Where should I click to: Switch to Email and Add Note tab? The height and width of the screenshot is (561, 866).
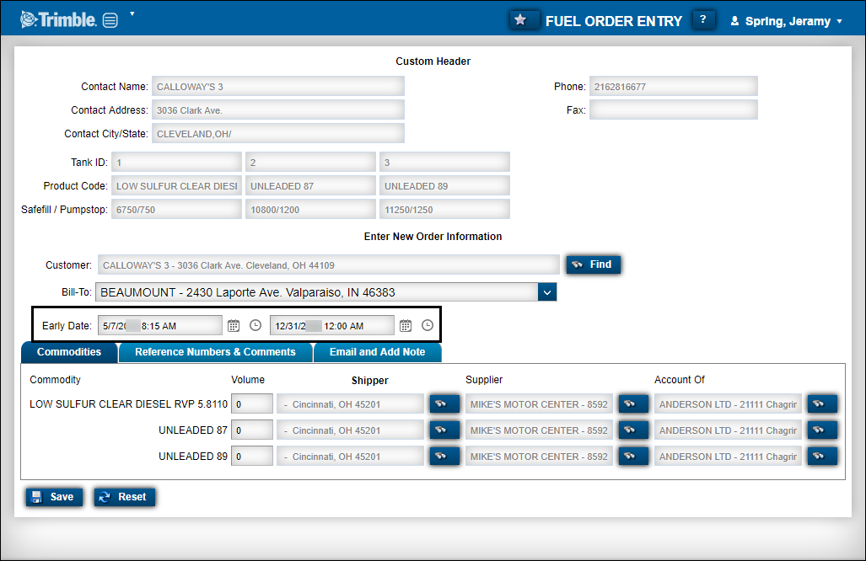(377, 352)
